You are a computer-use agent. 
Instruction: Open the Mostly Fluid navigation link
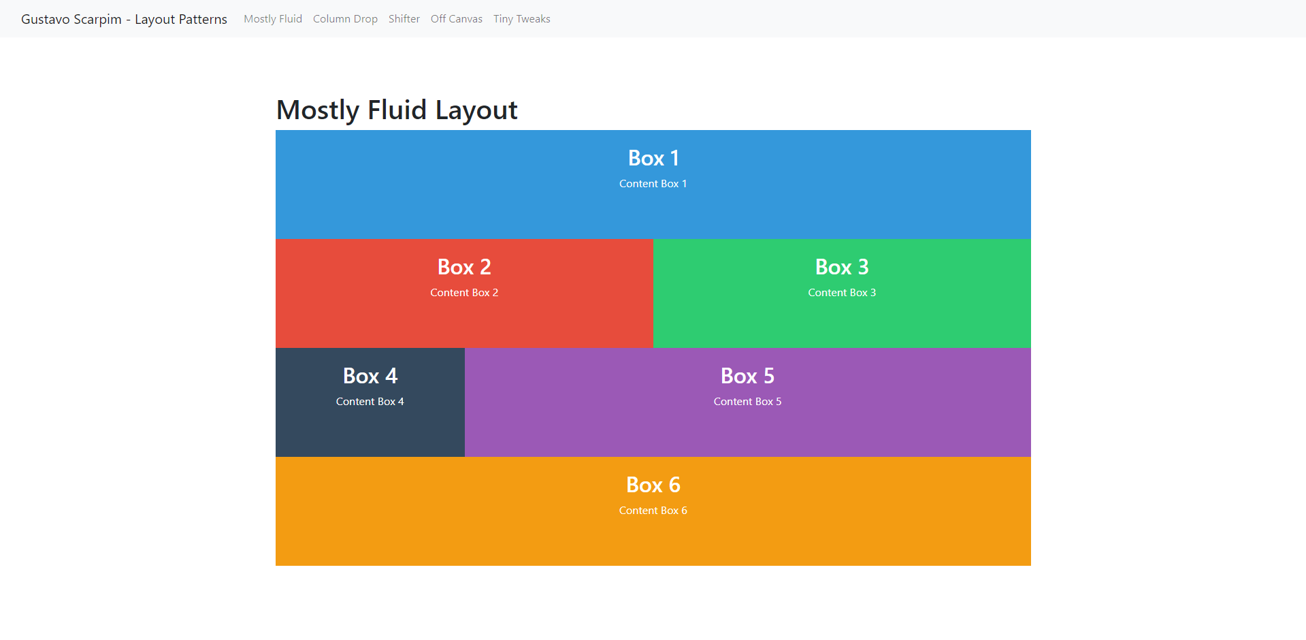click(272, 18)
